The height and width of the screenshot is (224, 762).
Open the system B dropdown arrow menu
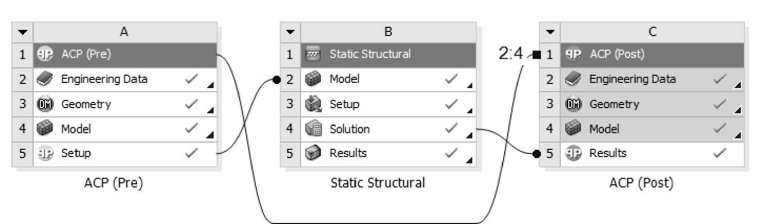click(290, 32)
